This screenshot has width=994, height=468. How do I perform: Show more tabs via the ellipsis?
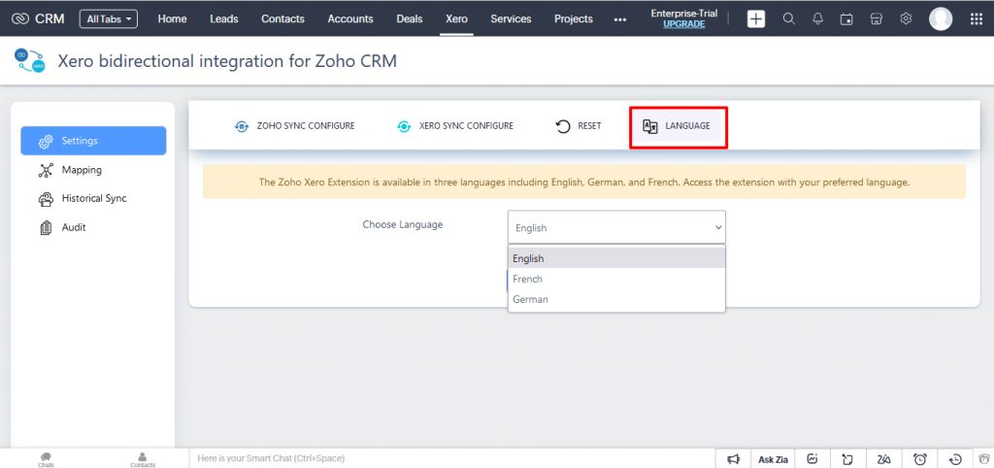620,19
